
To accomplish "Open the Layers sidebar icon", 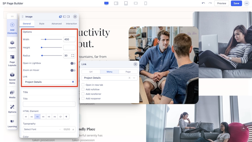I will (12, 45).
